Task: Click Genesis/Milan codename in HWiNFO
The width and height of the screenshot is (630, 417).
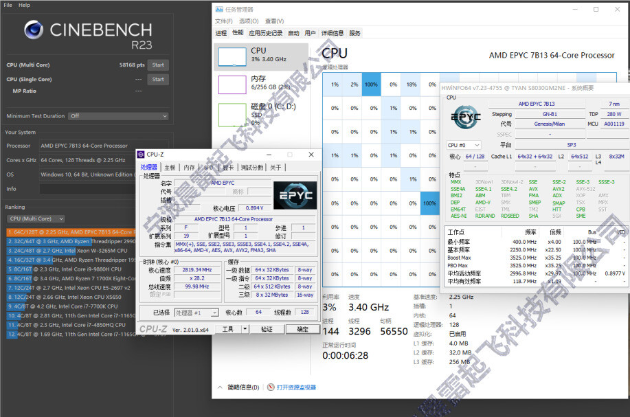Action: [549, 124]
